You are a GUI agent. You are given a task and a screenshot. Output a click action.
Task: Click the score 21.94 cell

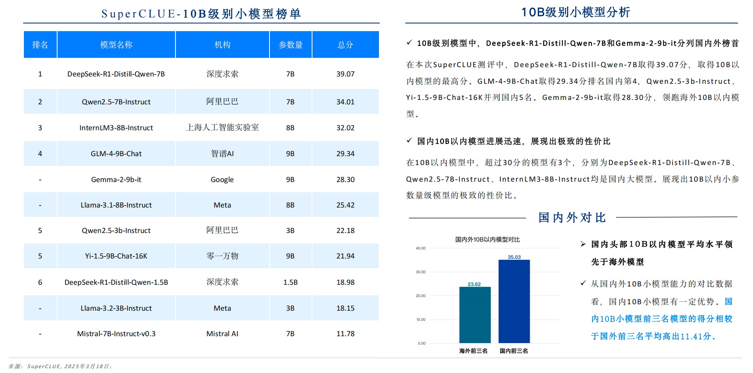[x=345, y=256]
